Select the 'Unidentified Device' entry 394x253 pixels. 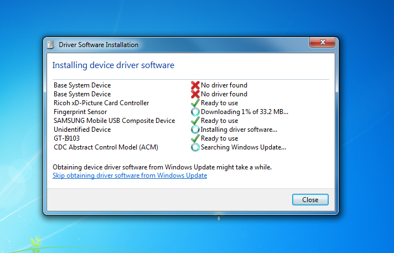pyautogui.click(x=82, y=130)
